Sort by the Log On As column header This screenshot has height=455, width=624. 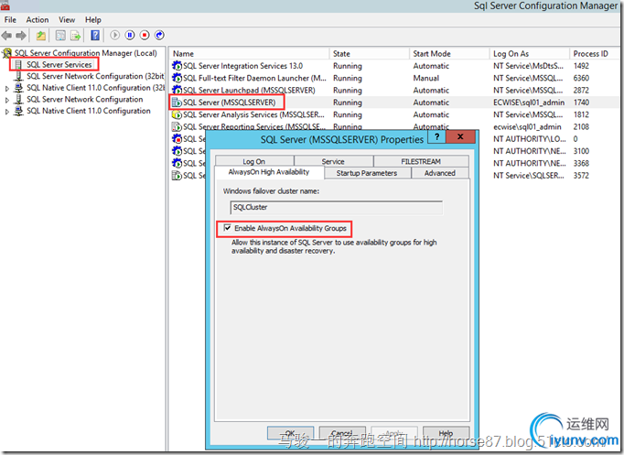coord(529,54)
